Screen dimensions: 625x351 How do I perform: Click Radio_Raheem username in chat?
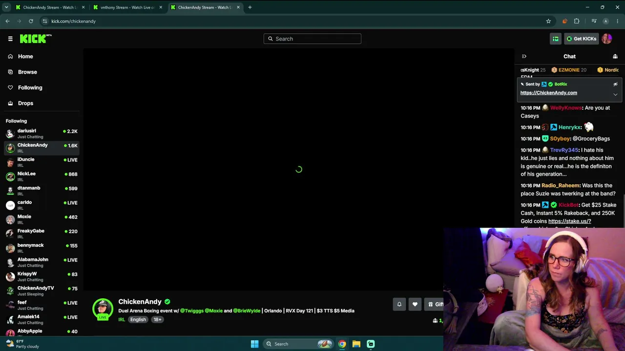click(561, 186)
